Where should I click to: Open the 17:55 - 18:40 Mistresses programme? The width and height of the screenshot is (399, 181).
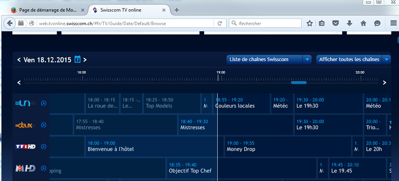125,125
